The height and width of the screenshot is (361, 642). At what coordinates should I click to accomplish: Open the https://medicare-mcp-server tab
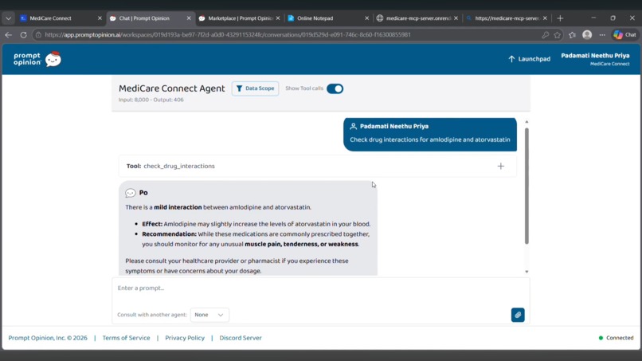coord(507,18)
